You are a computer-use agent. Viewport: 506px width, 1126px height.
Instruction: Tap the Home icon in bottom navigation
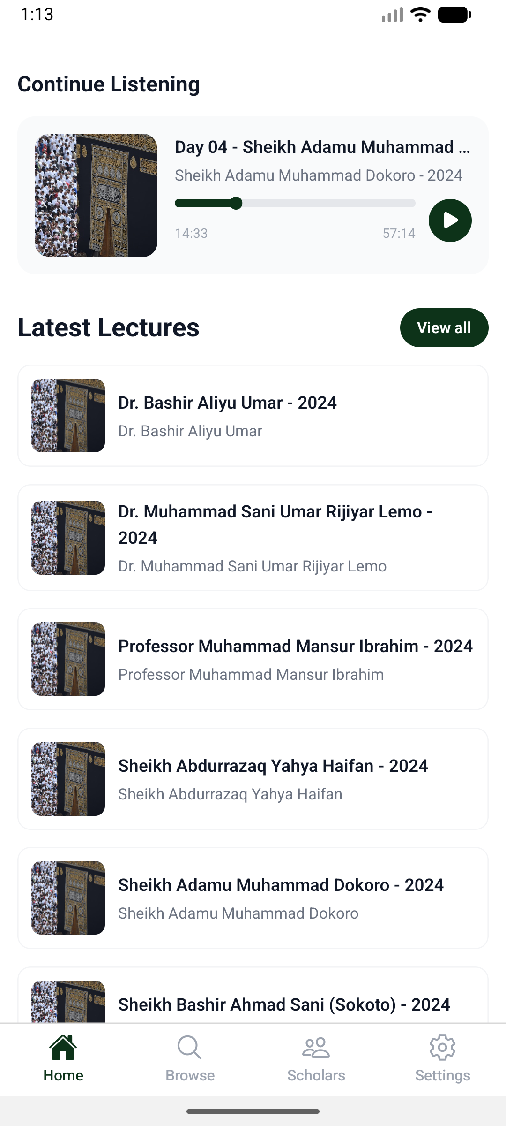click(x=63, y=1048)
